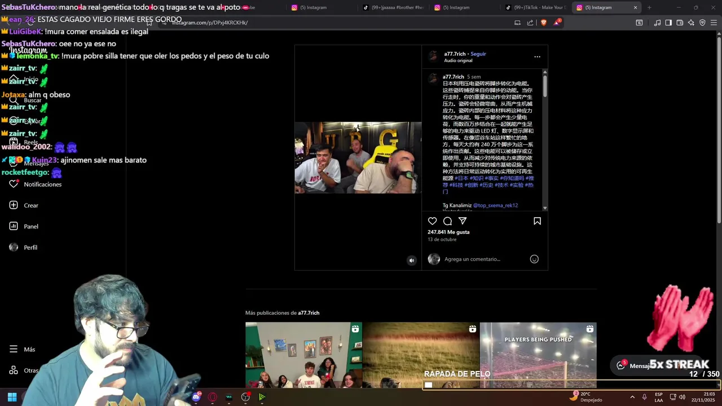
Task: Click the instagram.com address bar URL
Action: tap(210, 23)
